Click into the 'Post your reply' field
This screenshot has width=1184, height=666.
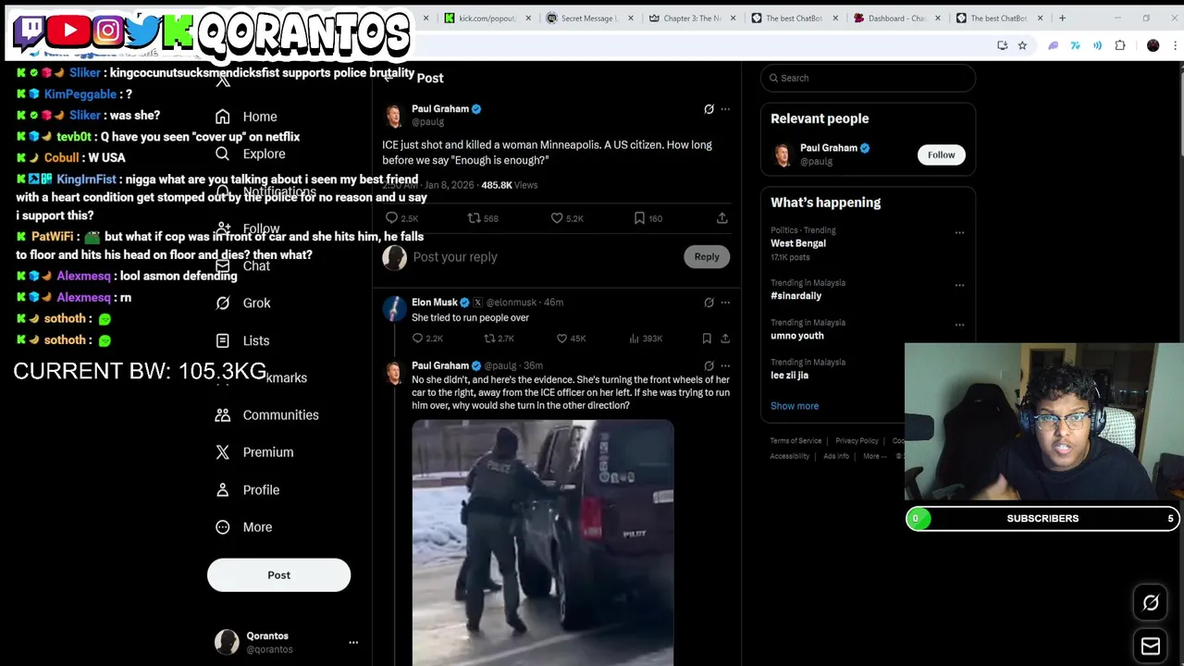pyautogui.click(x=544, y=257)
